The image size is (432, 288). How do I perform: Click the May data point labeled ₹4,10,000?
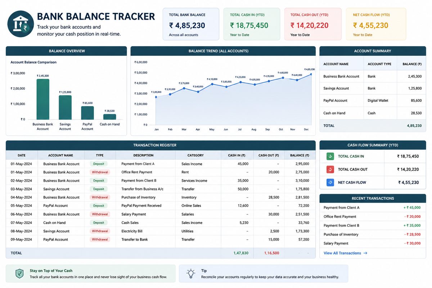(212, 84)
